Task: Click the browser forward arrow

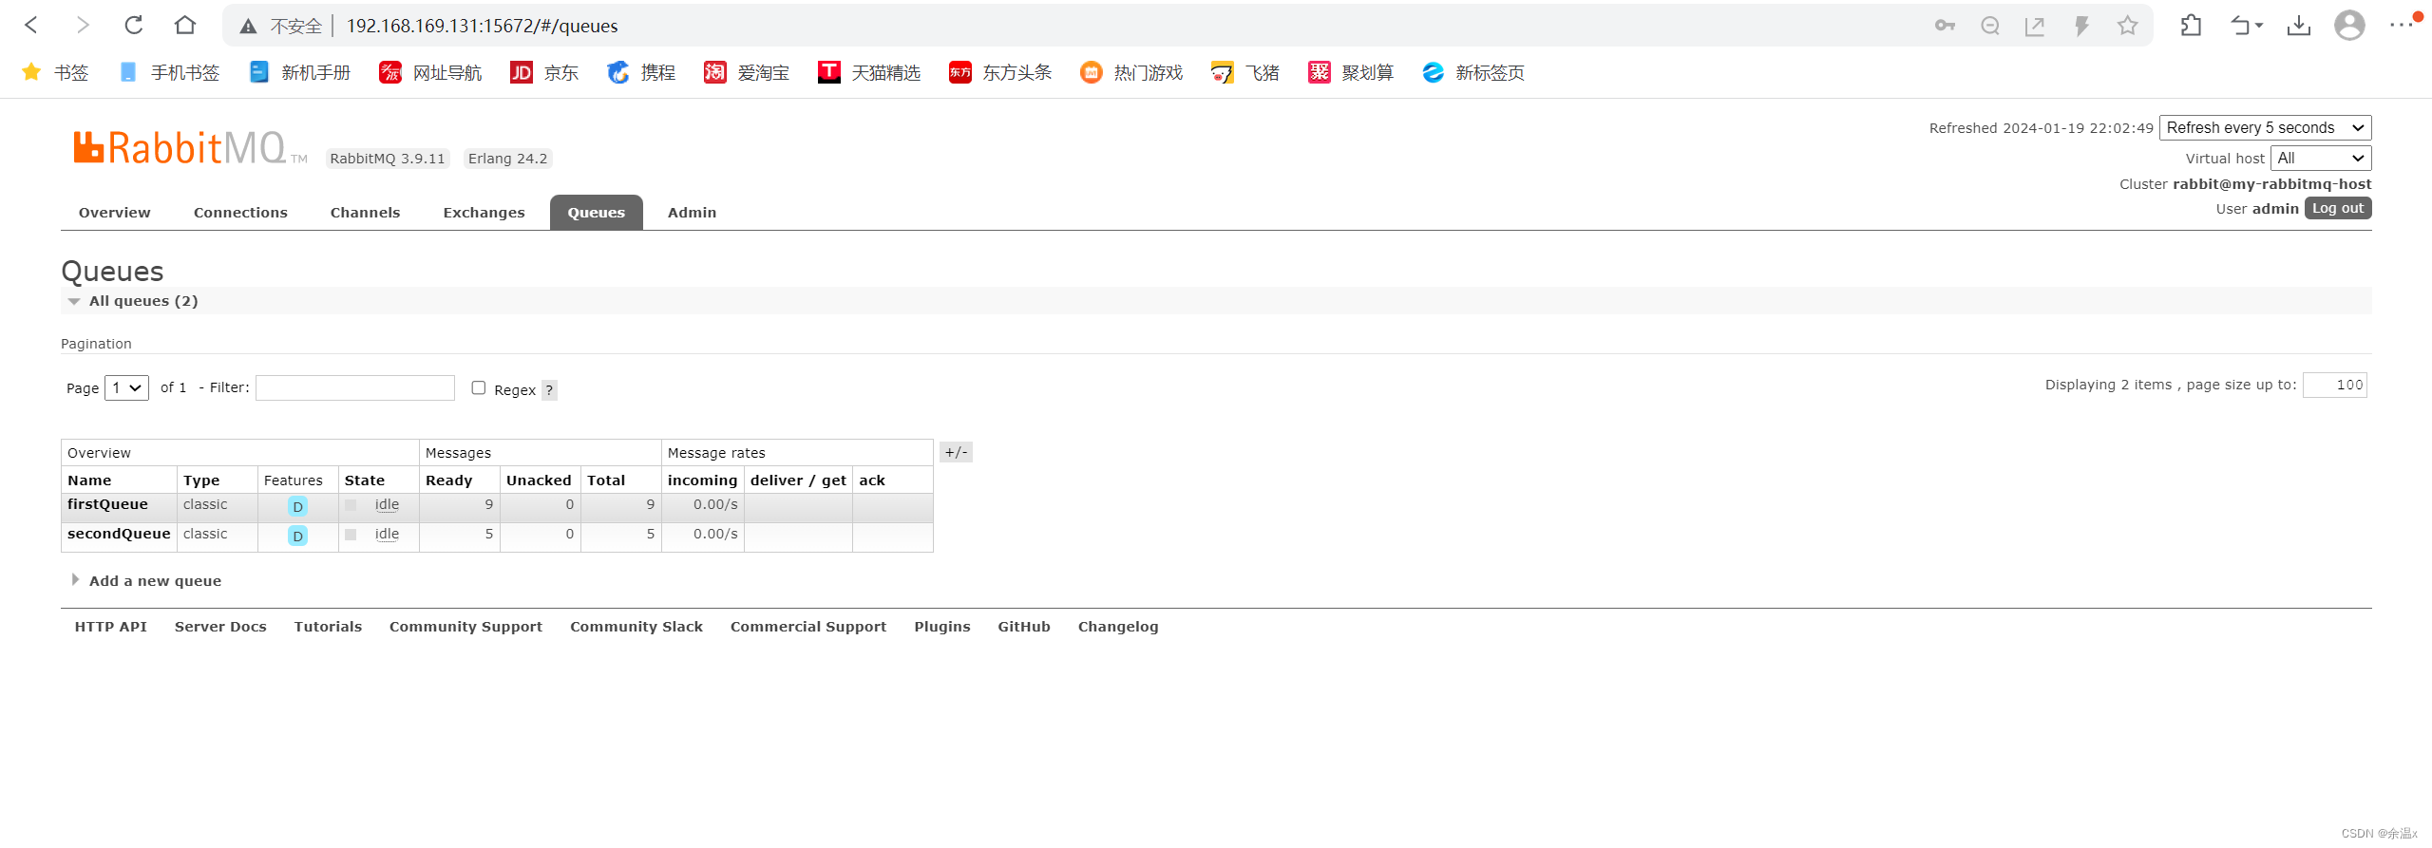Action: coord(83,25)
